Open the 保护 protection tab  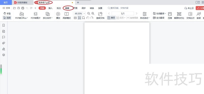(x=84, y=8)
